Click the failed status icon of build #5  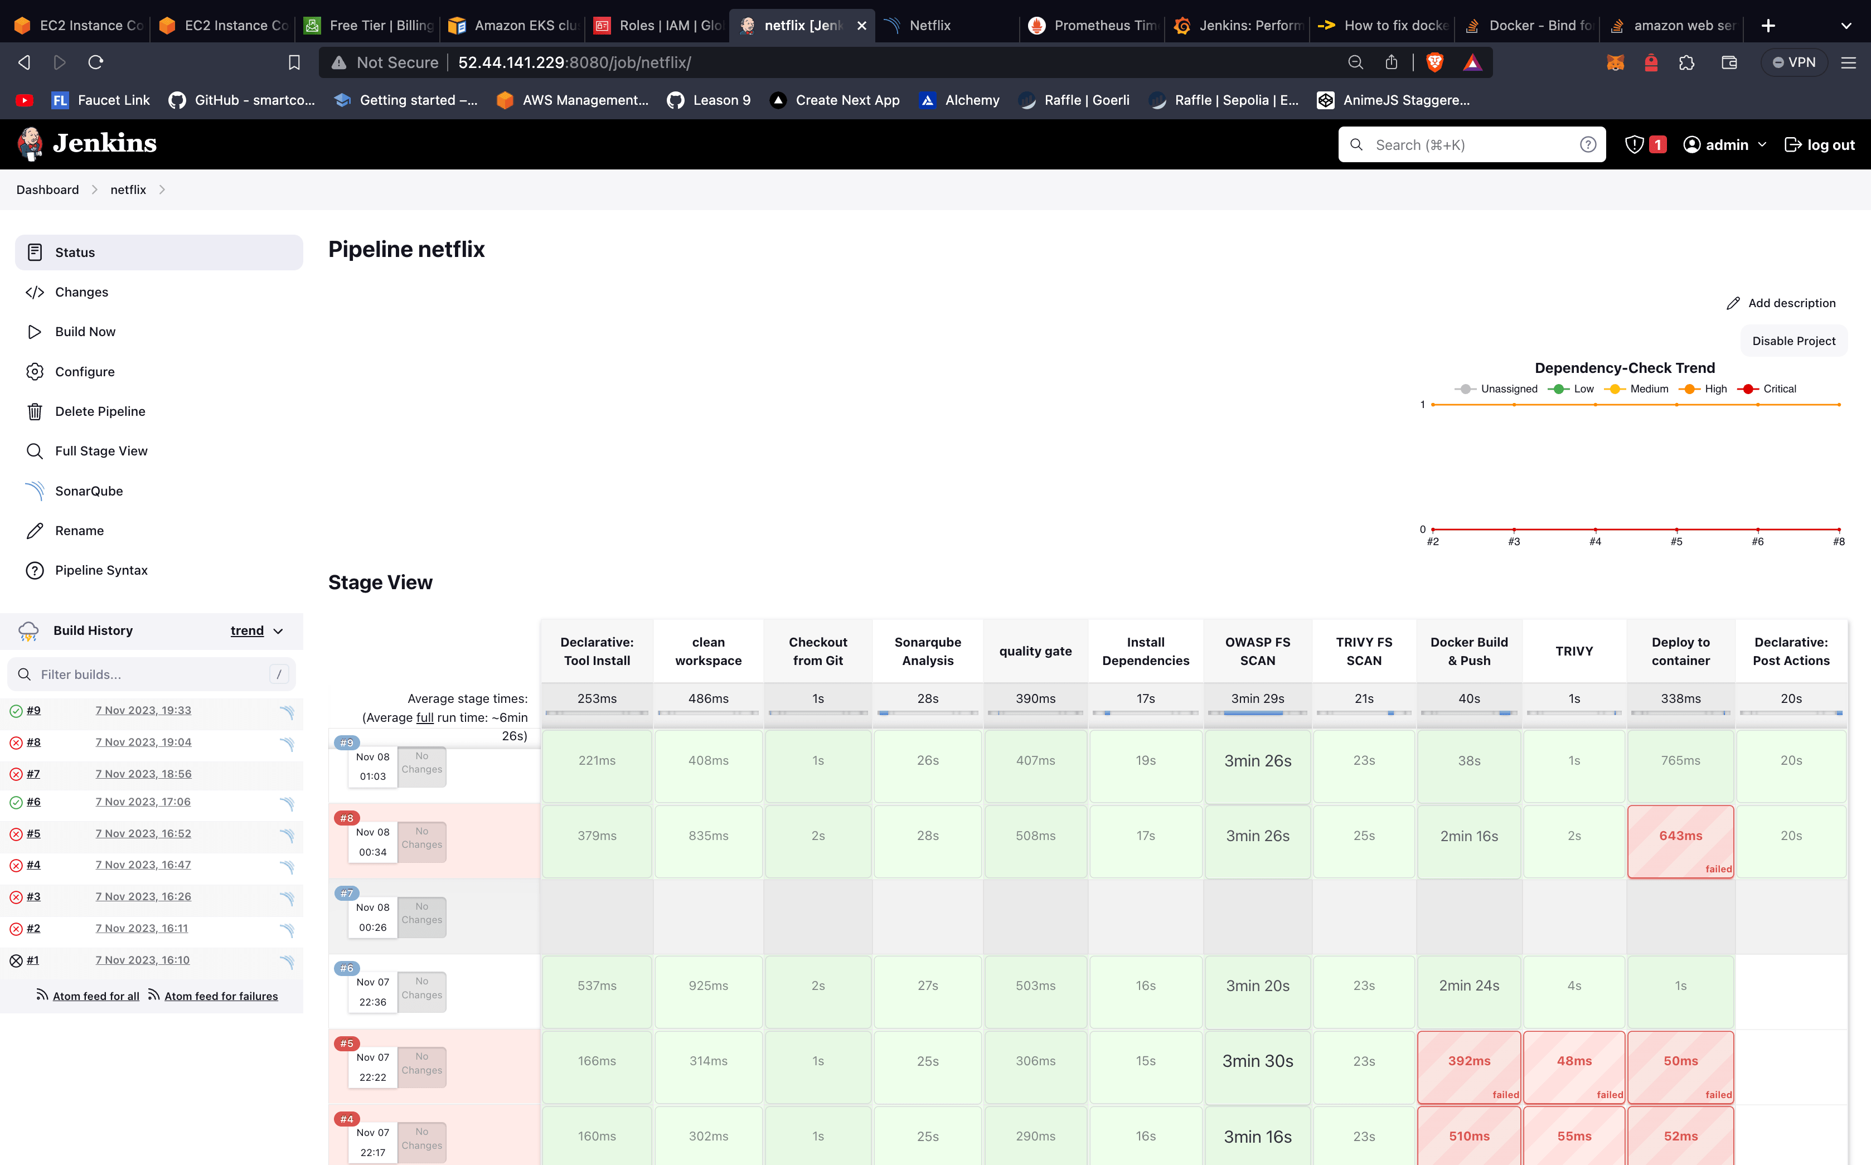point(16,834)
